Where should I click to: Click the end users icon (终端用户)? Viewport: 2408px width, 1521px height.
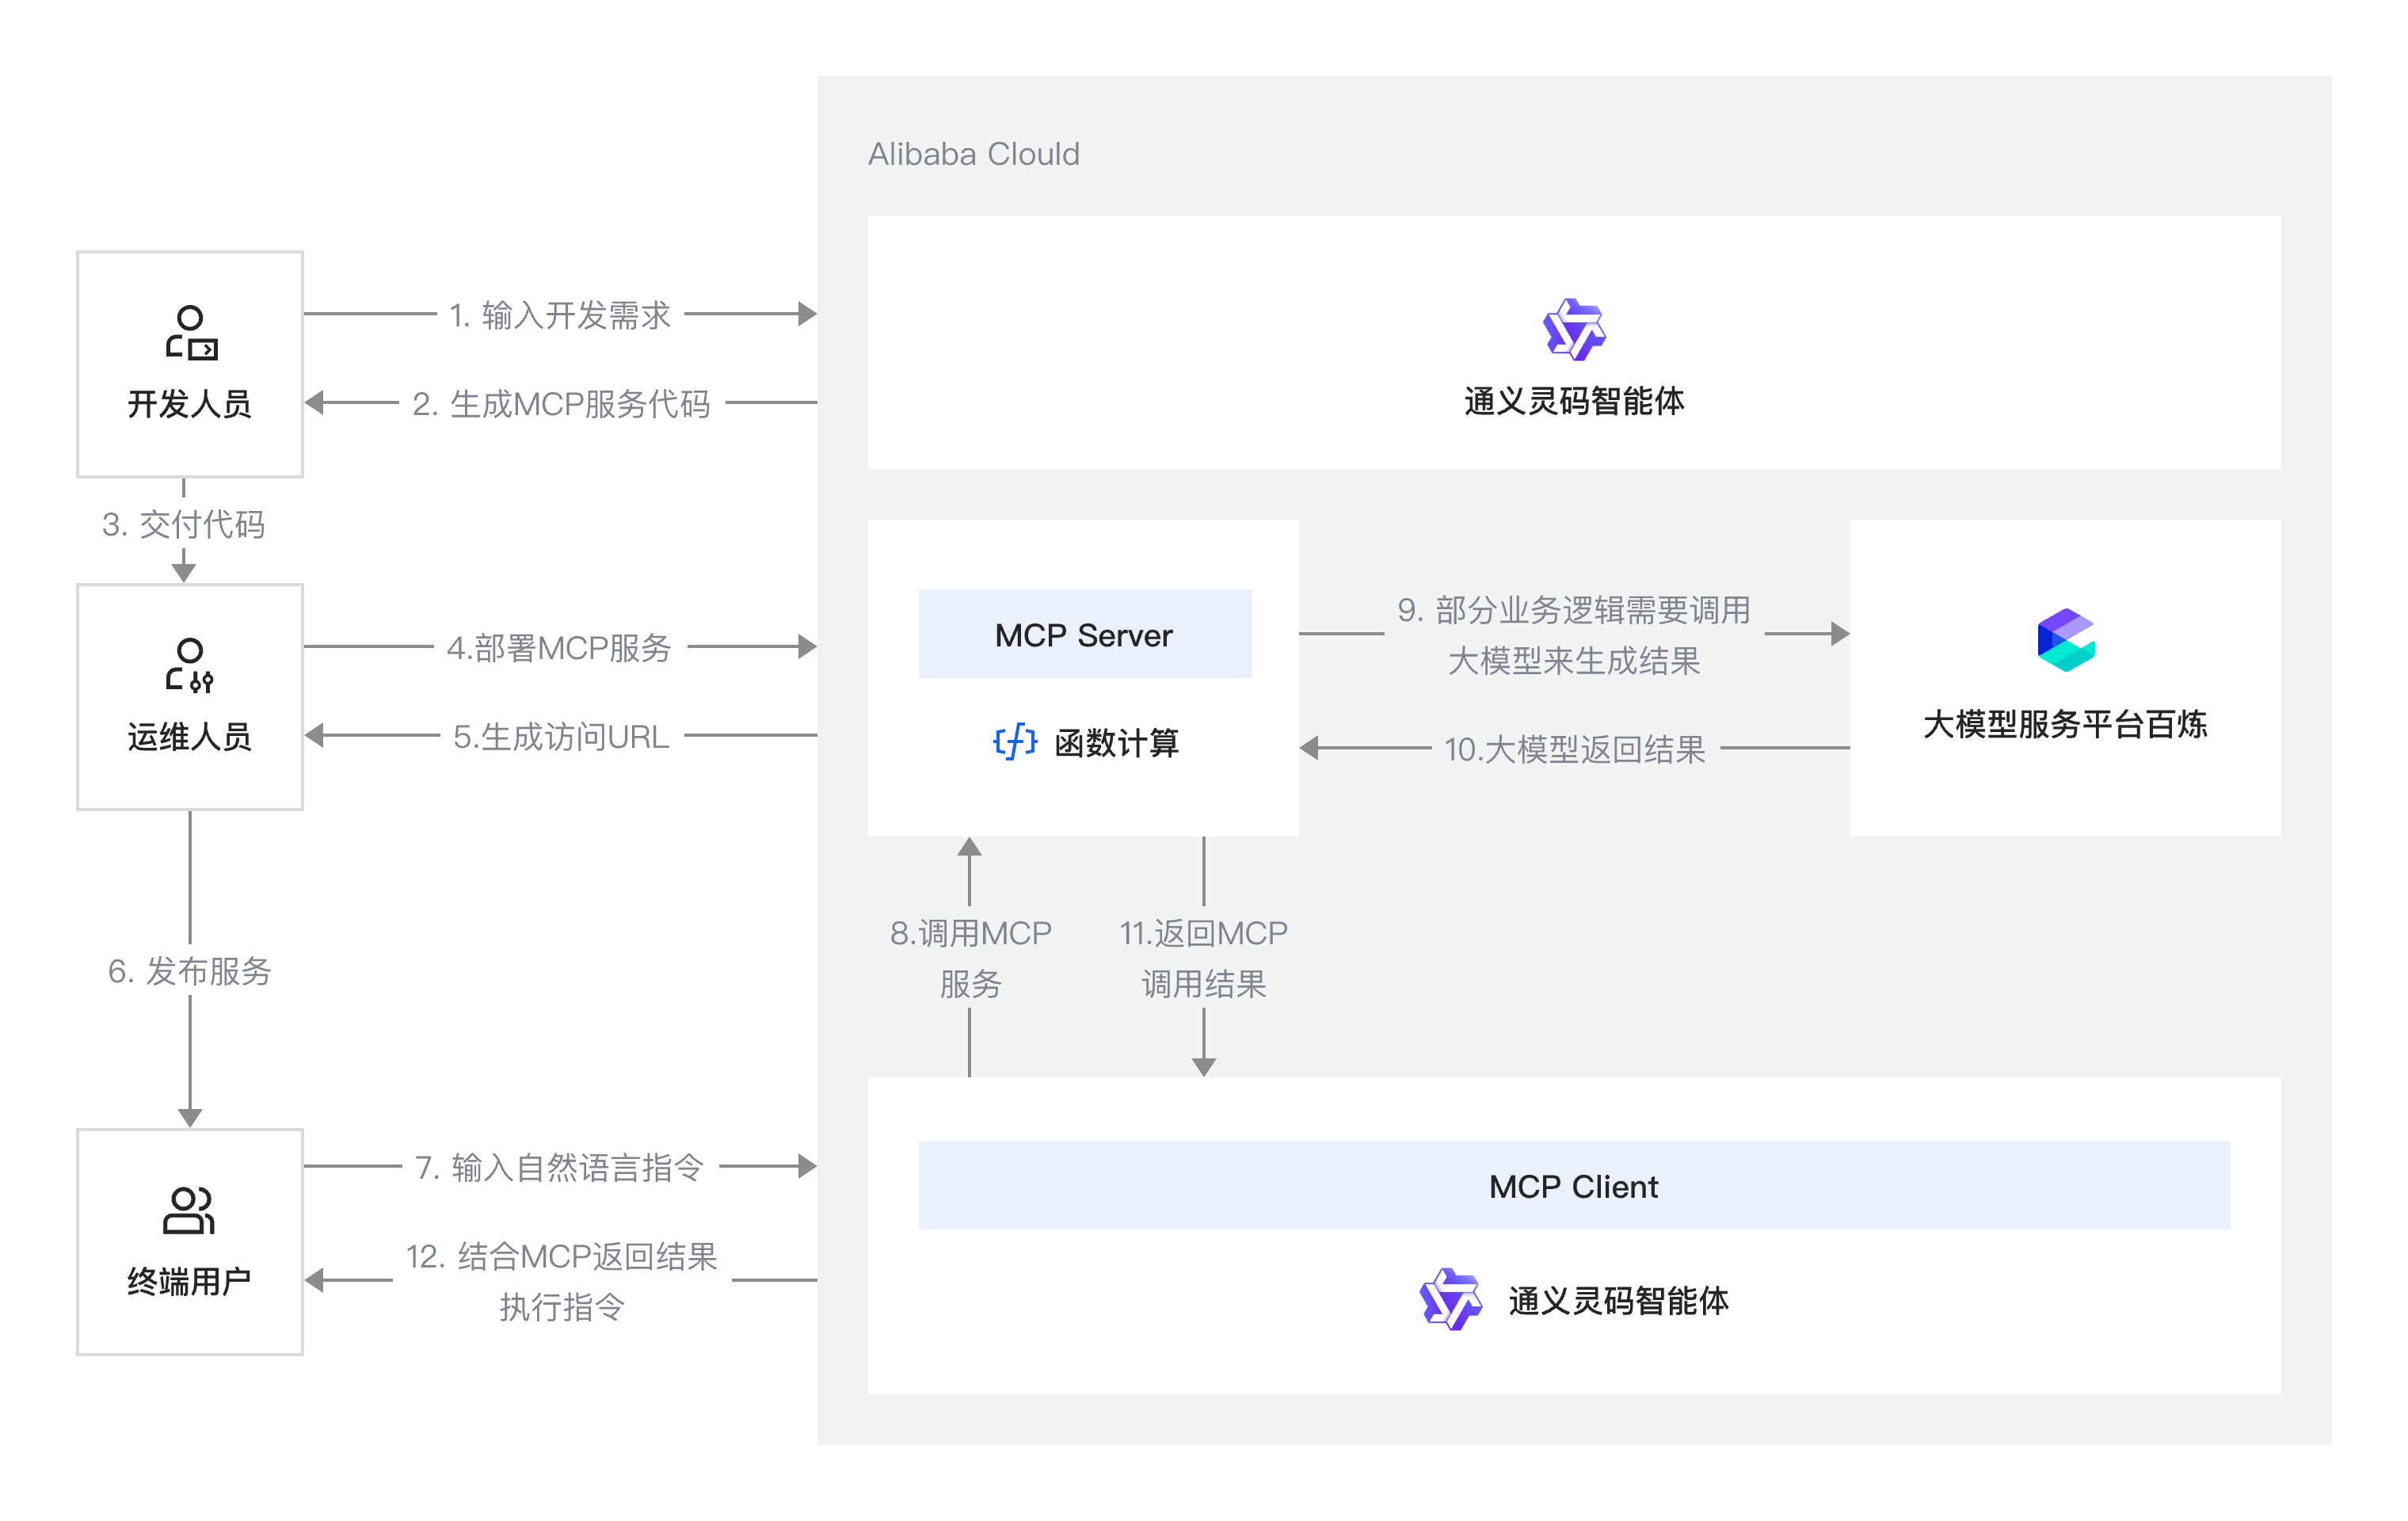tap(188, 1210)
